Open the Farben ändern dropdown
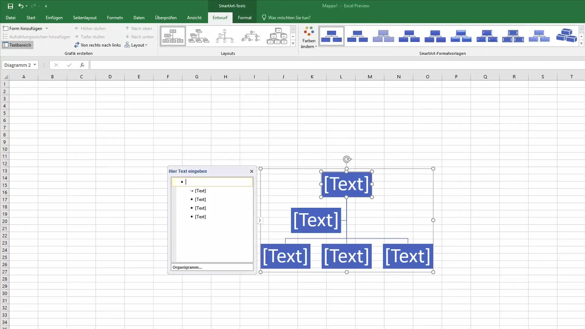 pyautogui.click(x=309, y=37)
